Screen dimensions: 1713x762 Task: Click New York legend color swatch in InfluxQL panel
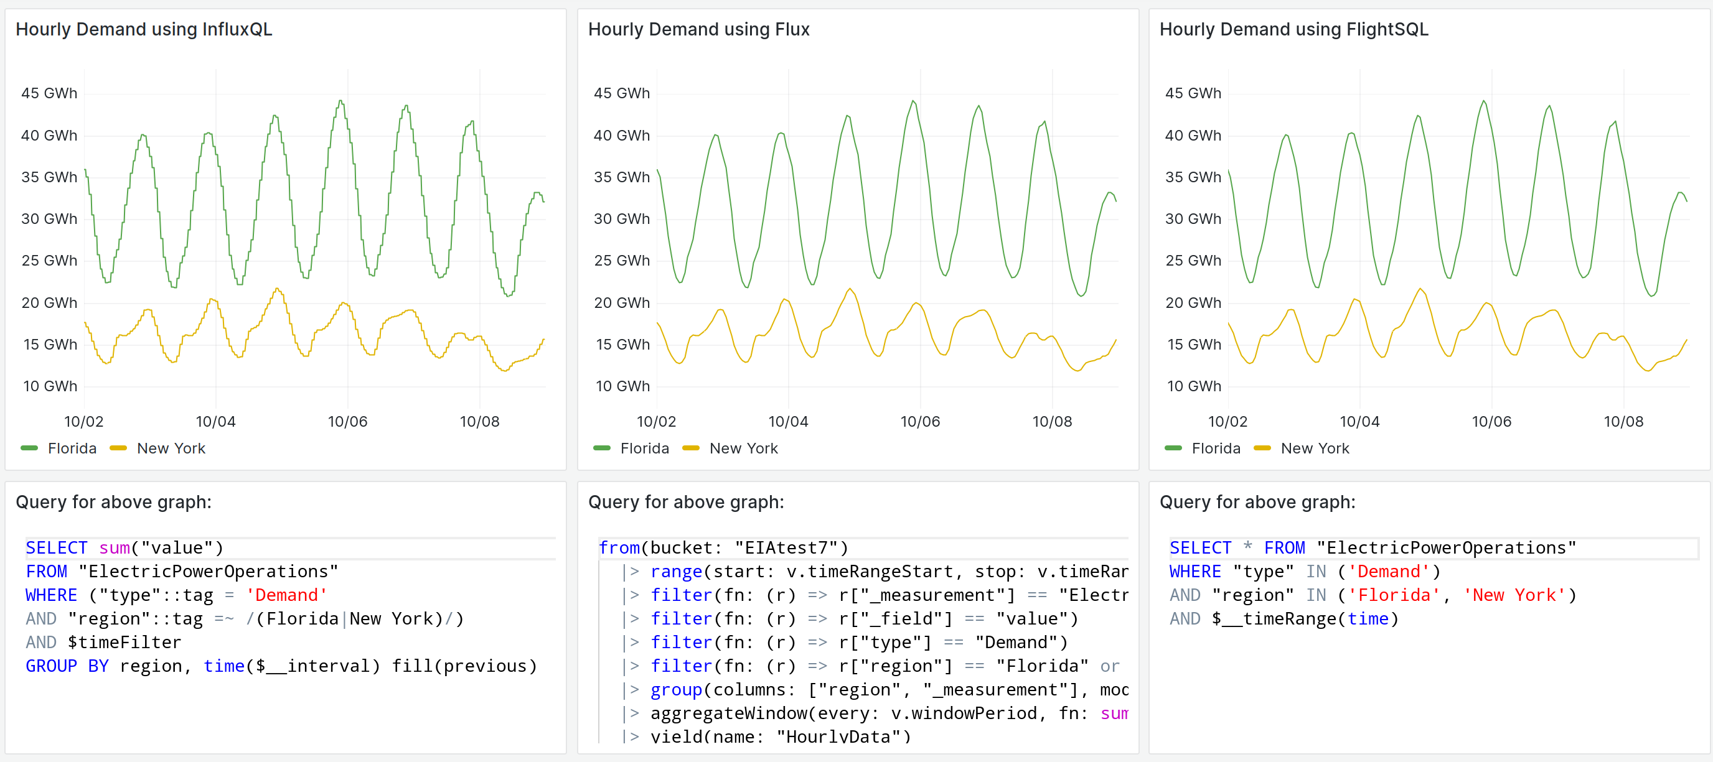tap(118, 448)
